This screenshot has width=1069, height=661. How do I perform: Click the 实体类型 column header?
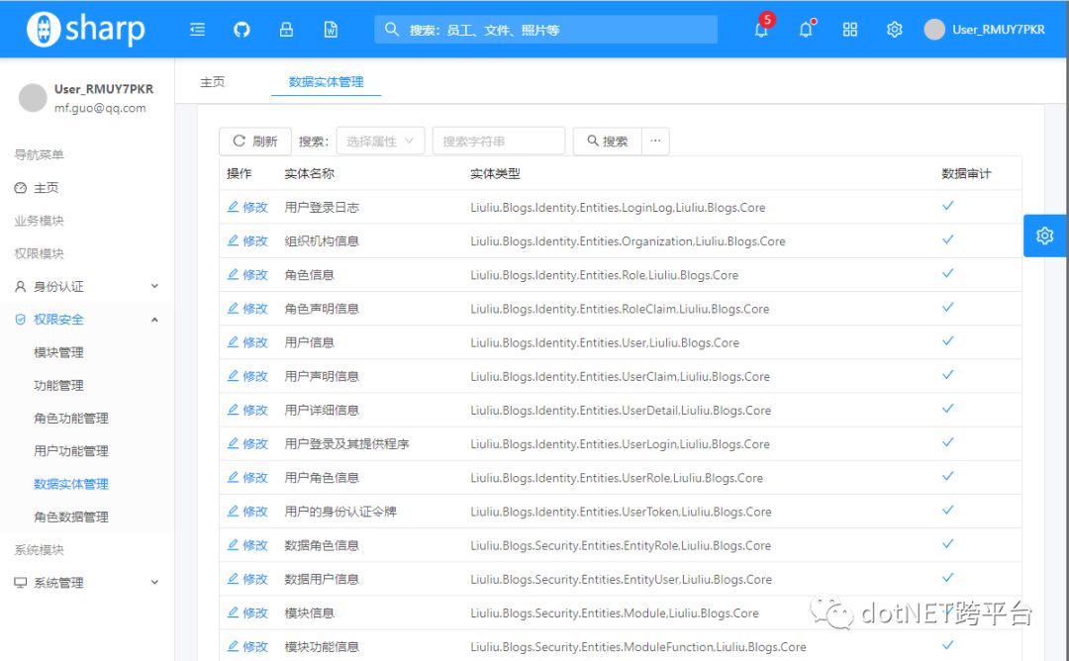click(x=495, y=174)
